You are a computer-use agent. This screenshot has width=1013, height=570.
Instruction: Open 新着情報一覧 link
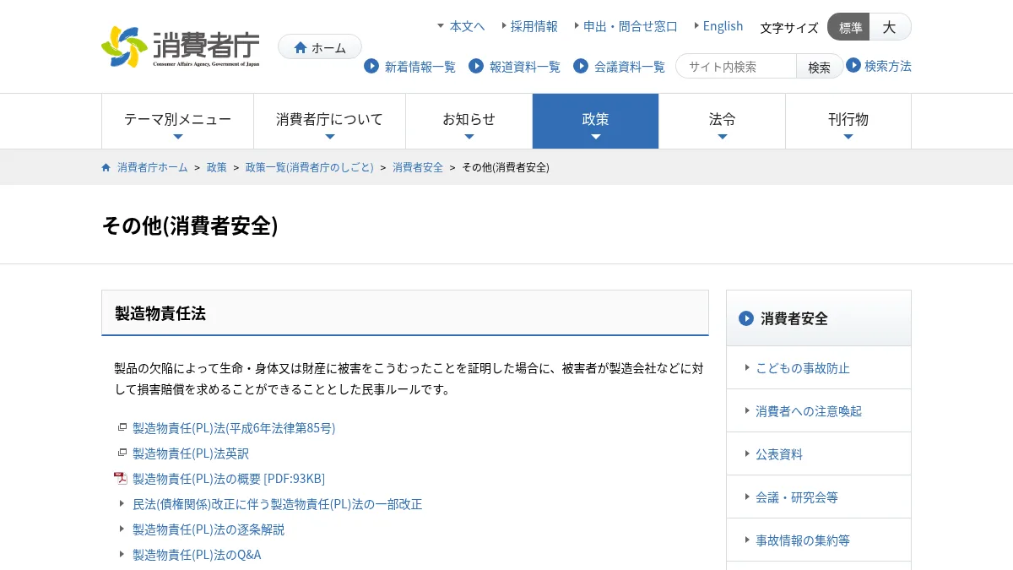pos(420,67)
